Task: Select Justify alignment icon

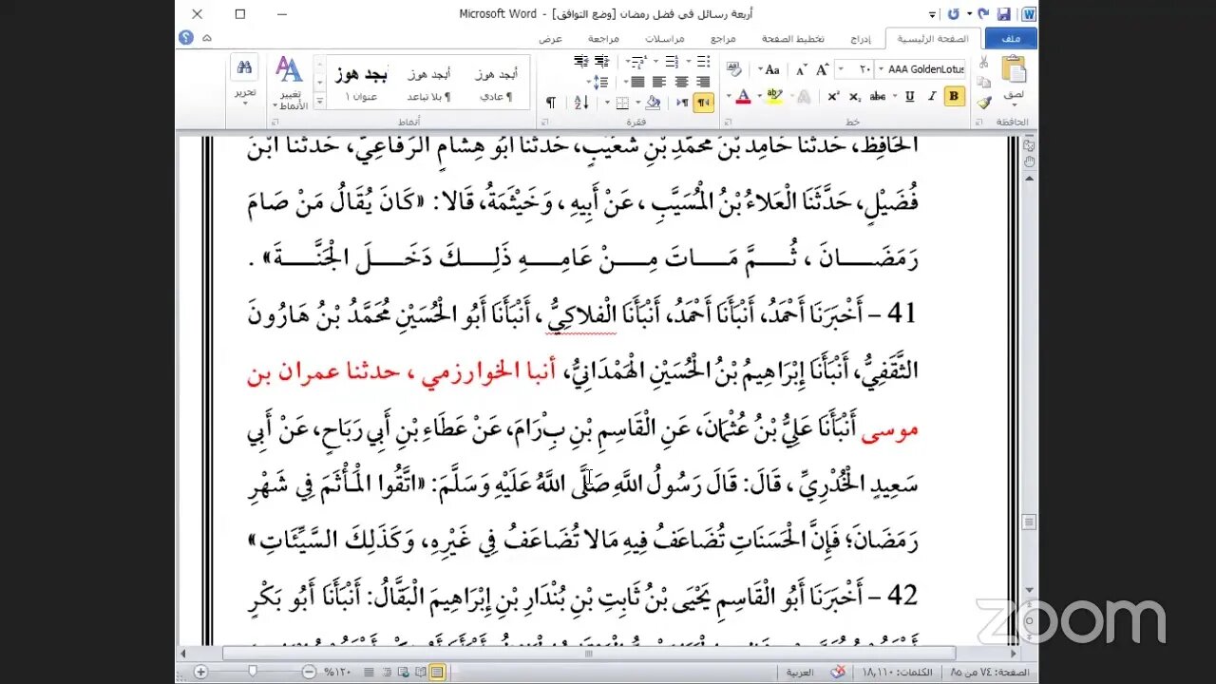Action: (x=637, y=82)
